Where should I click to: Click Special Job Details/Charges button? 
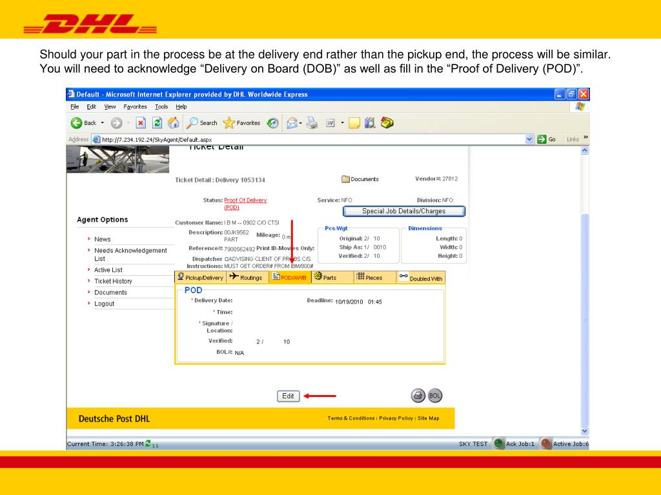coord(404,211)
